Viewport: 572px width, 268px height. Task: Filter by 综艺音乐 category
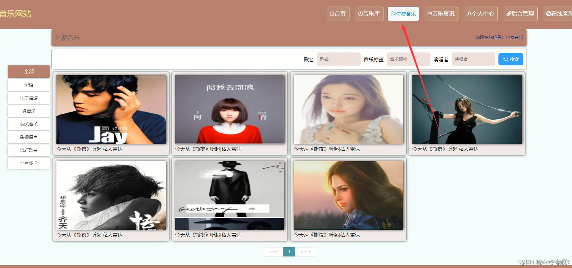click(x=29, y=124)
